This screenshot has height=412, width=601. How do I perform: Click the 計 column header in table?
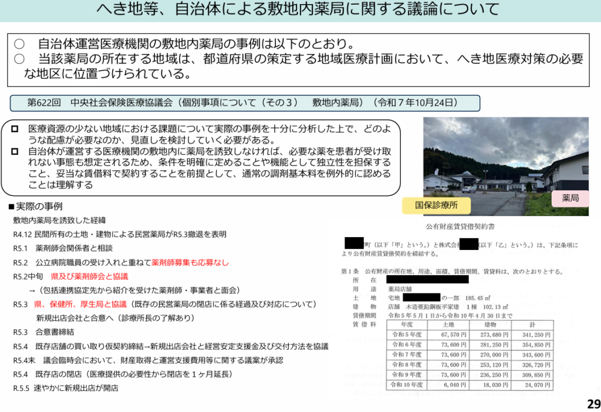[531, 323]
